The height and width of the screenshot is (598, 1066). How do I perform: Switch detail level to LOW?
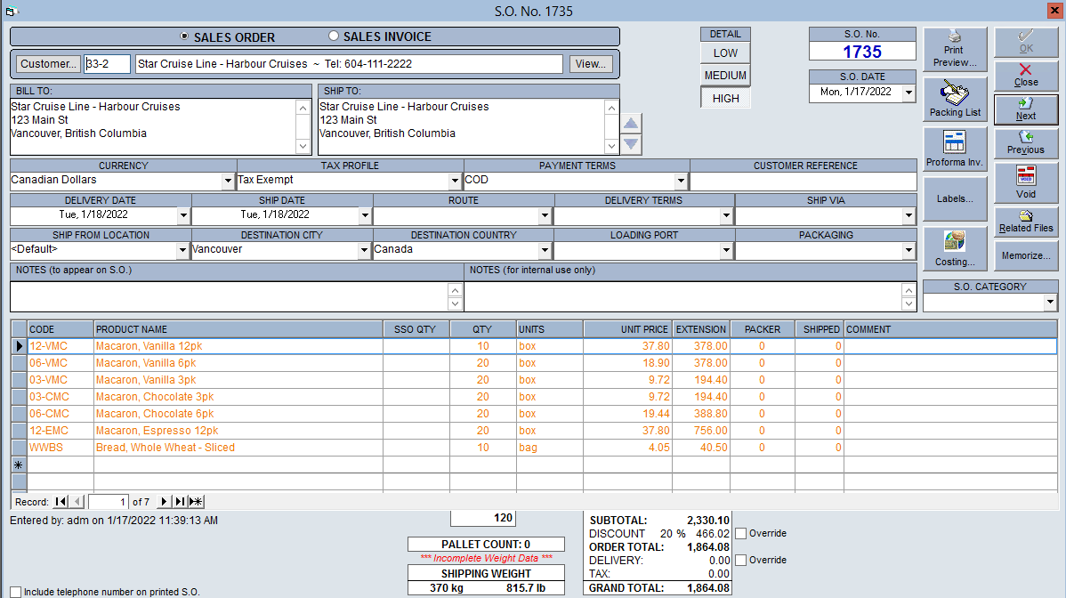(725, 53)
